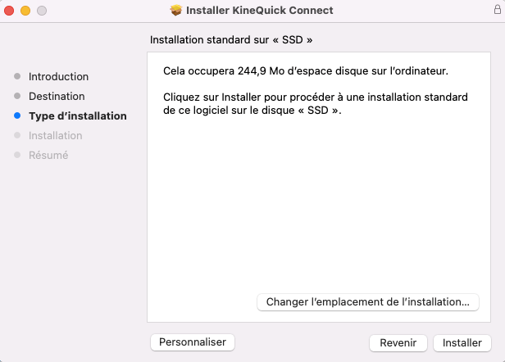505x362 pixels.
Task: Click Changer l'emplacement de l'installation
Action: 368,302
